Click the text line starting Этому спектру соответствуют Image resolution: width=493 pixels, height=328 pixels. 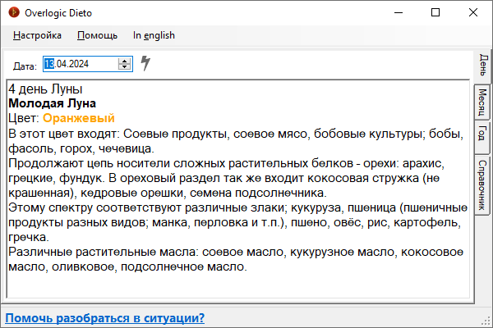click(x=238, y=207)
